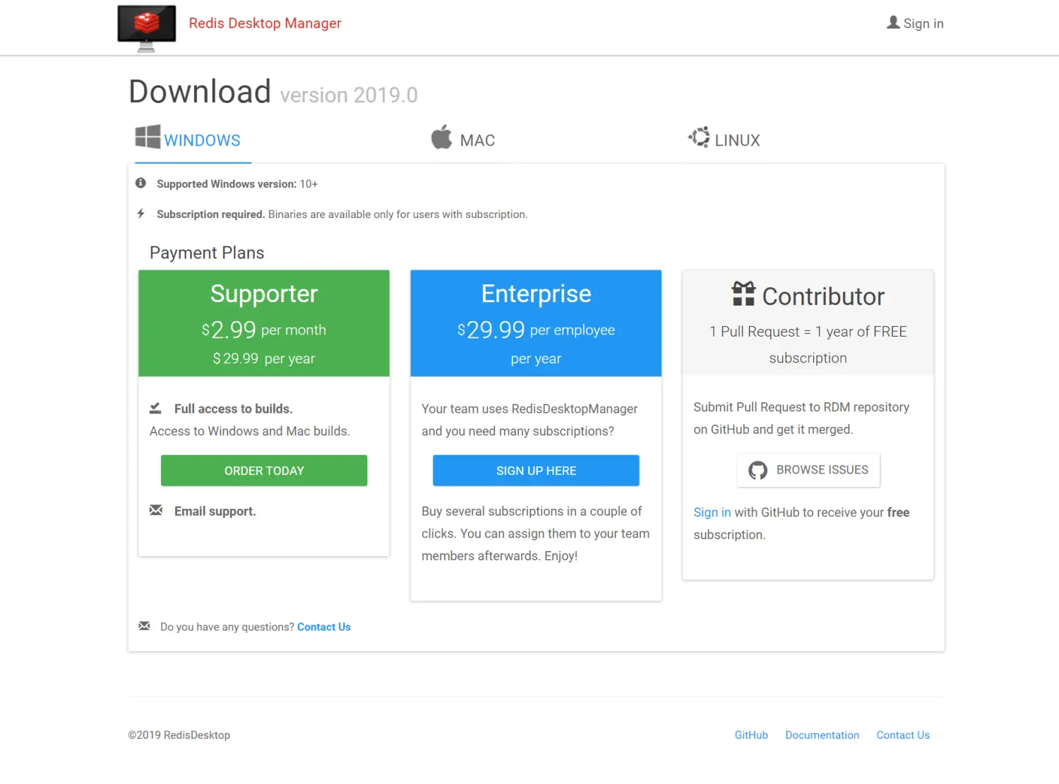Click the Redis Desktop Manager monitor logo
The width and height of the screenshot is (1059, 784).
click(147, 28)
